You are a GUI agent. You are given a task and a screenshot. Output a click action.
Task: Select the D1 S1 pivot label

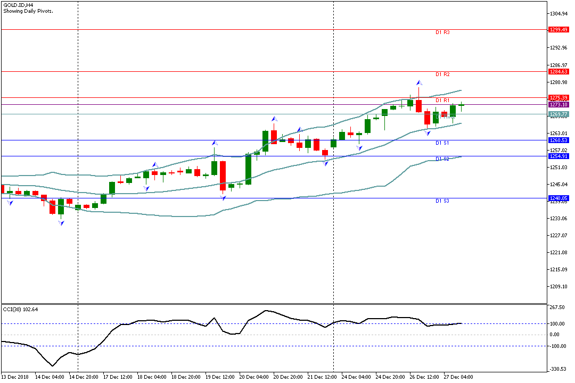click(x=442, y=143)
